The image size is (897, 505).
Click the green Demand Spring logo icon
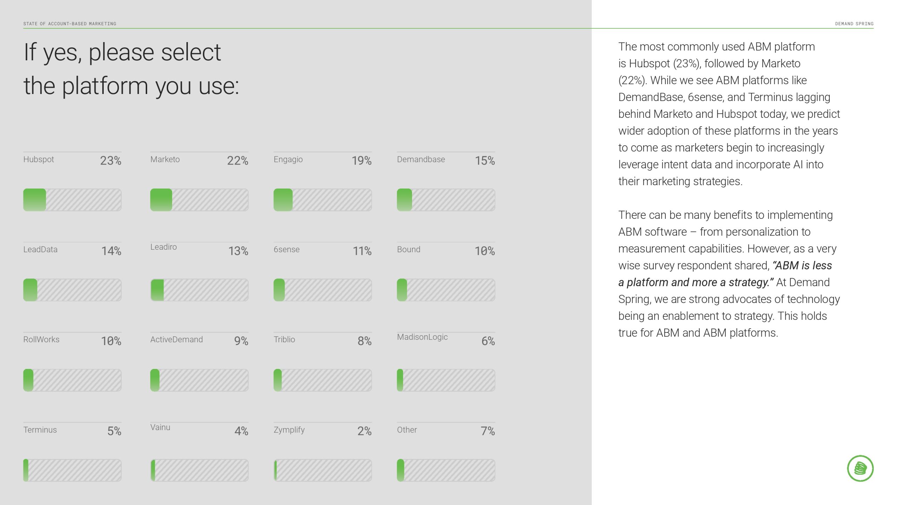pyautogui.click(x=860, y=468)
